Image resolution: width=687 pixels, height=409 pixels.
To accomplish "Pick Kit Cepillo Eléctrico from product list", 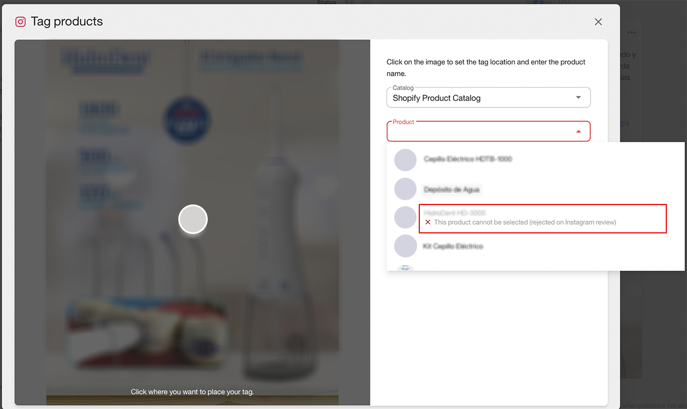I will click(453, 246).
